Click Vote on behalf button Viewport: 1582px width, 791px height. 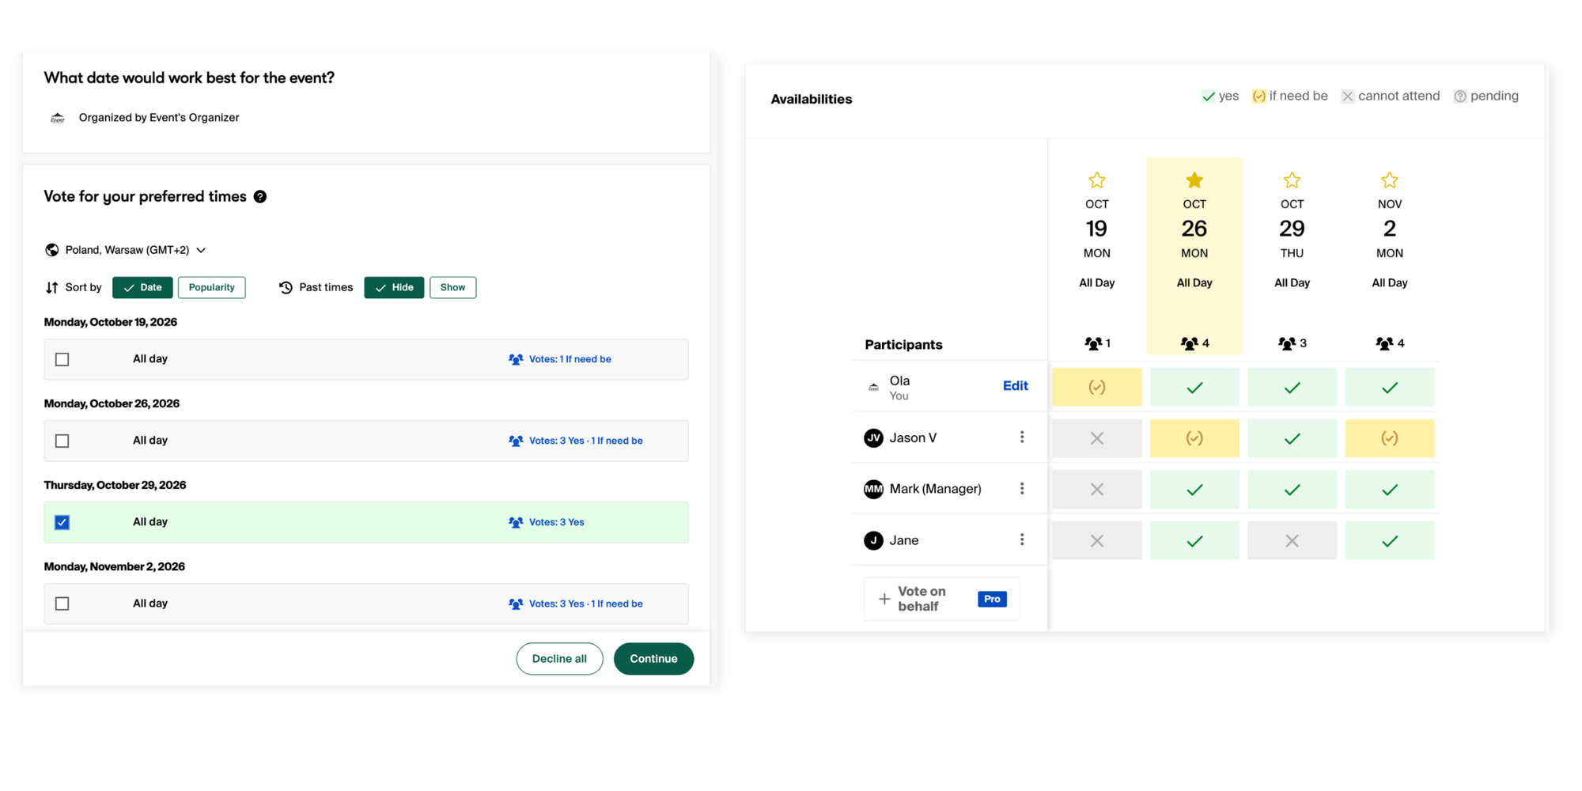coord(941,599)
